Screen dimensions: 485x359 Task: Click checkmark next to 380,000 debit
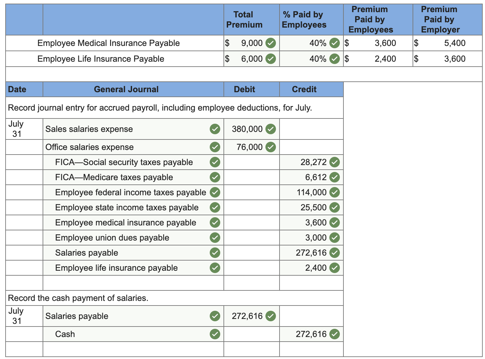click(270, 129)
